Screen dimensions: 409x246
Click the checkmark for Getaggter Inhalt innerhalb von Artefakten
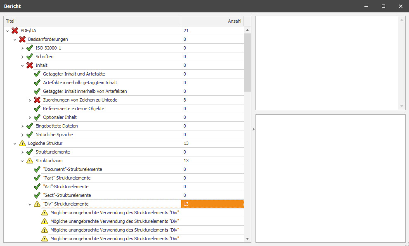click(37, 91)
